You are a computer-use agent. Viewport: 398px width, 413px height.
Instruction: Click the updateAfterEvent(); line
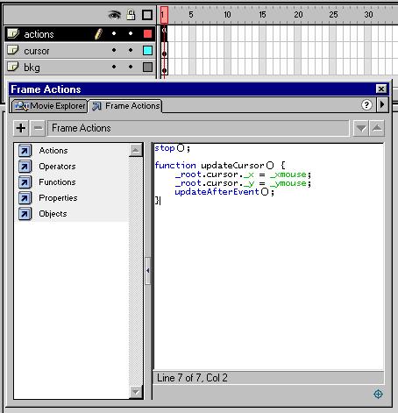224,192
